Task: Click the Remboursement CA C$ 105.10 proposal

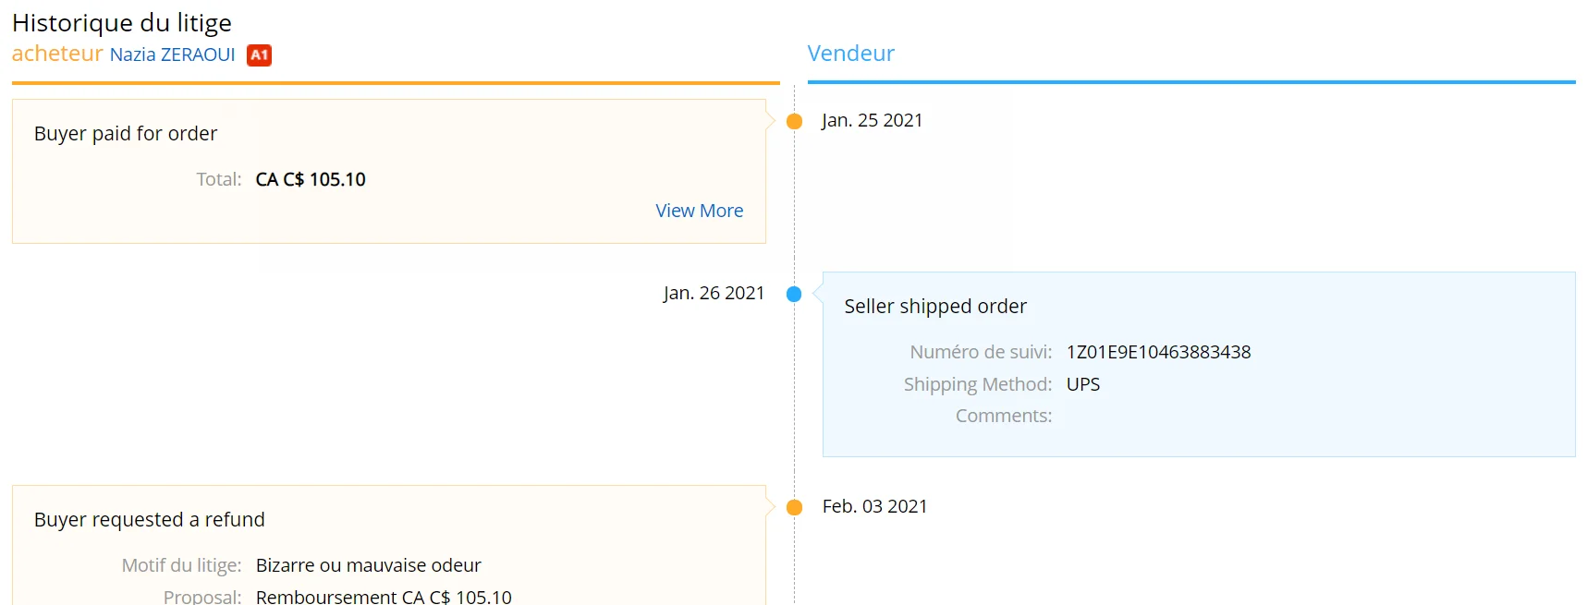Action: point(384,597)
